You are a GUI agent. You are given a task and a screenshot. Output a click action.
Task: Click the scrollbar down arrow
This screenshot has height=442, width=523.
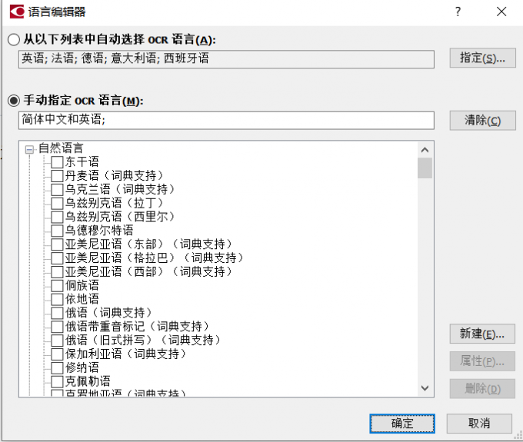pyautogui.click(x=425, y=388)
